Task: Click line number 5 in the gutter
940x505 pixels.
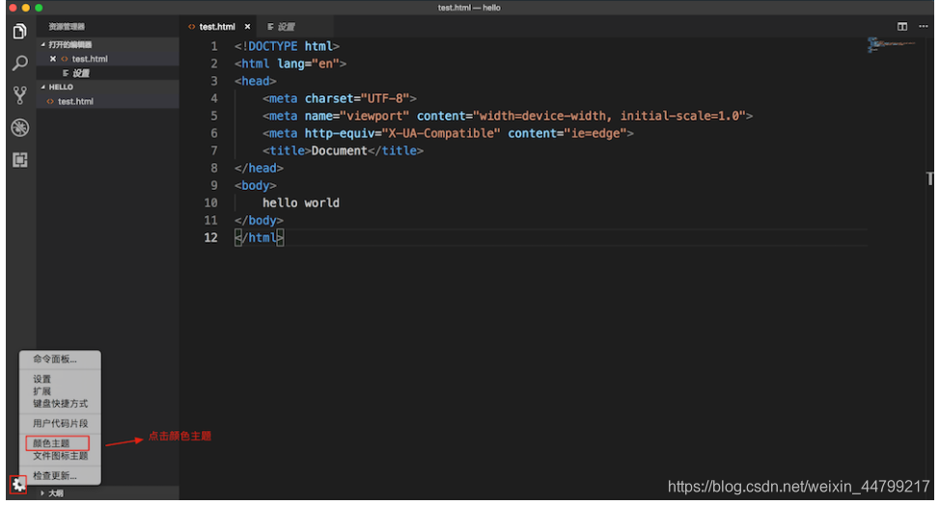Action: [214, 116]
